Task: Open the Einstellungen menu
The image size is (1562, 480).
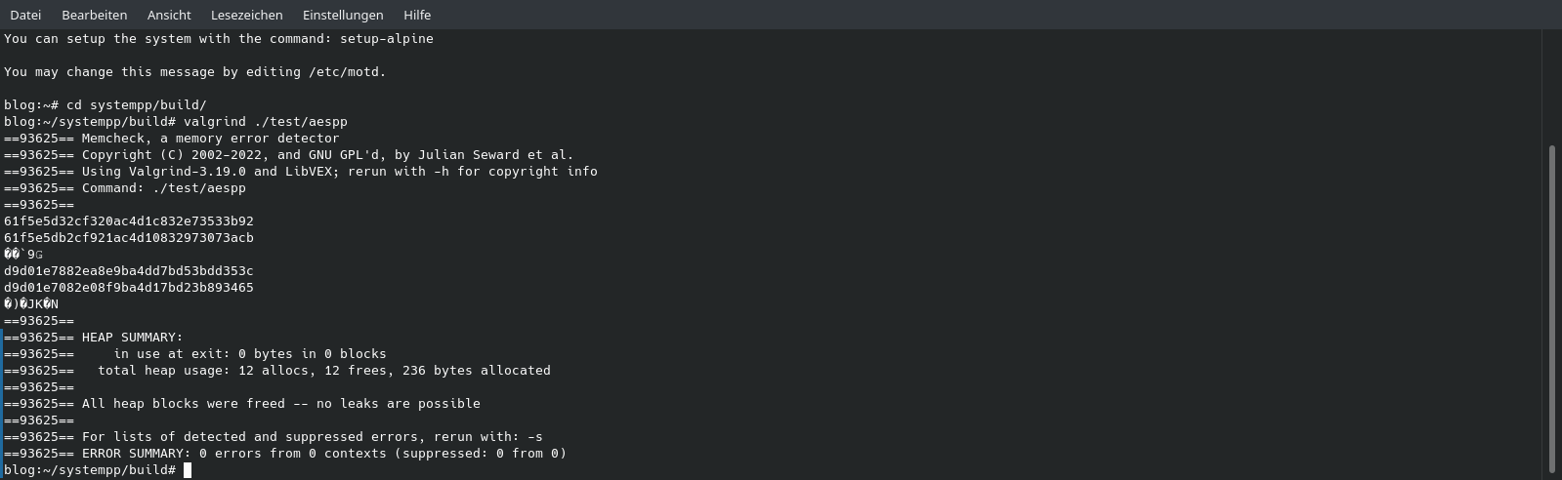Action: (x=343, y=15)
